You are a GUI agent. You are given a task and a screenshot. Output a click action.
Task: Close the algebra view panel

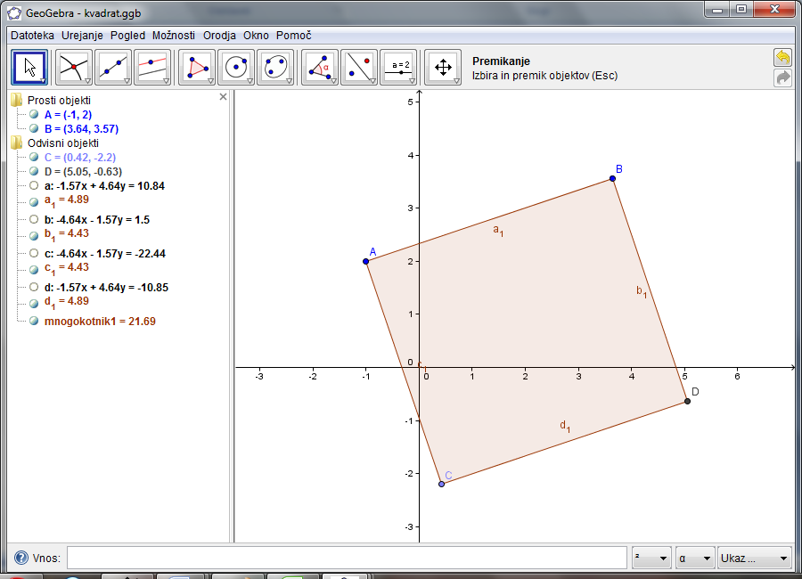[224, 97]
